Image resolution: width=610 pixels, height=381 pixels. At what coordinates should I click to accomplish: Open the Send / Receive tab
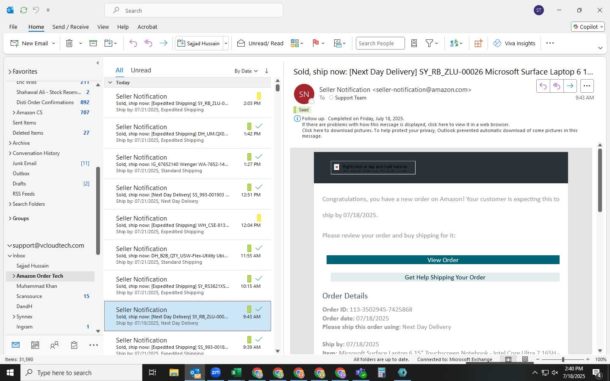[x=71, y=27]
